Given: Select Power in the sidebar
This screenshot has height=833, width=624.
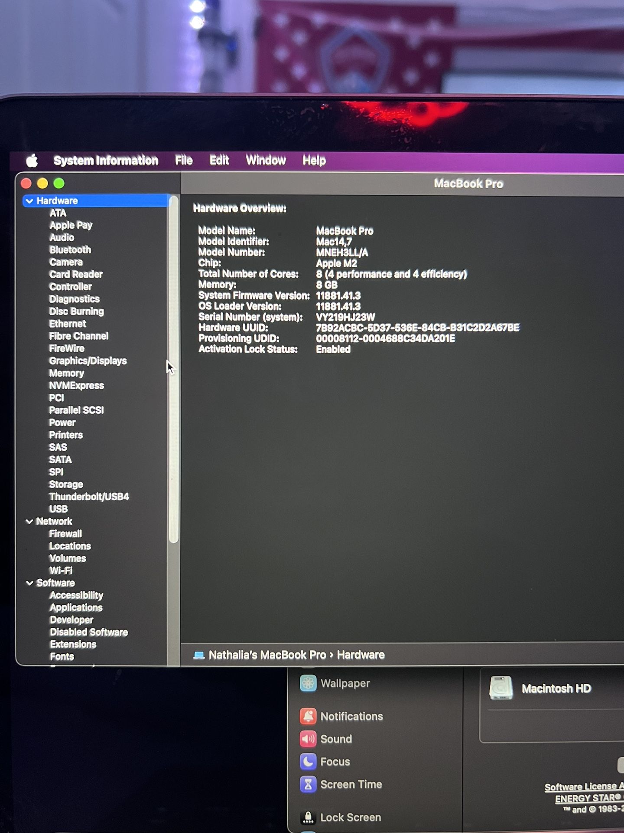Looking at the screenshot, I should point(62,423).
